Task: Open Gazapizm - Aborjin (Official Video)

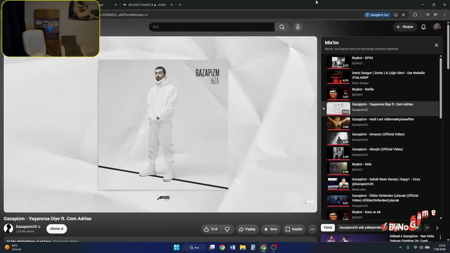Action: pos(381,154)
